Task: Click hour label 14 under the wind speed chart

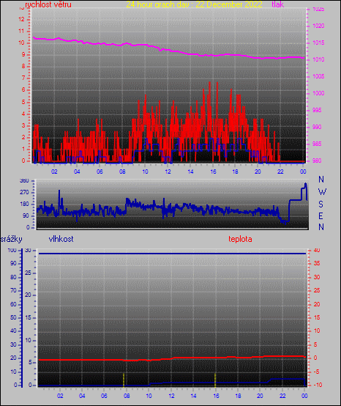Action: tap(190, 171)
